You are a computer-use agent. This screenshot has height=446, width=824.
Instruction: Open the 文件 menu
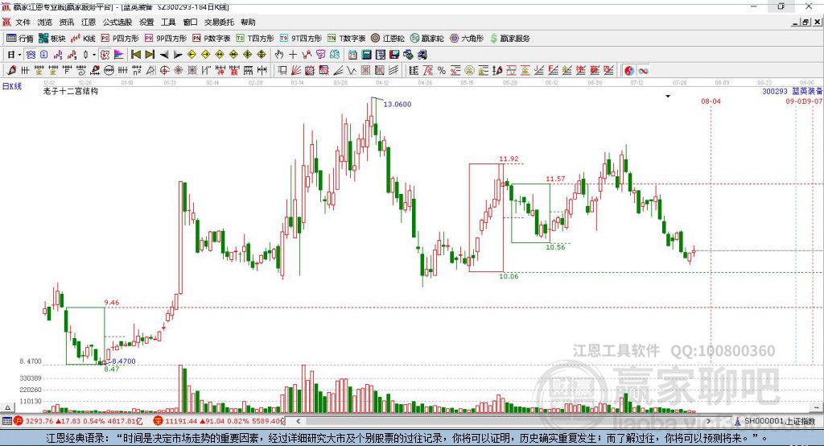[23, 22]
